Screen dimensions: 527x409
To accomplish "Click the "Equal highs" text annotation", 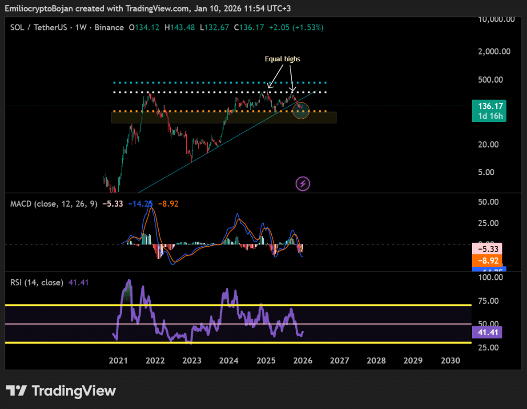I will [282, 59].
